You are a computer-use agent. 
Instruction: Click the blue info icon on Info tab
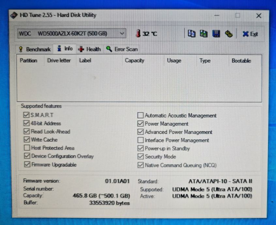[x=59, y=48]
